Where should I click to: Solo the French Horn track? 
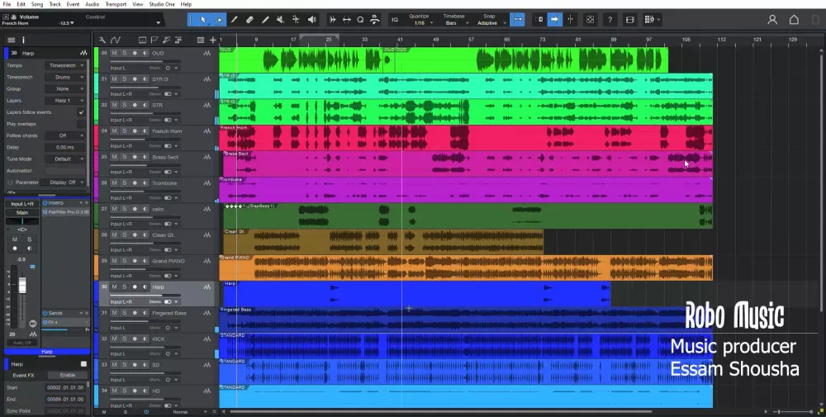[125, 131]
